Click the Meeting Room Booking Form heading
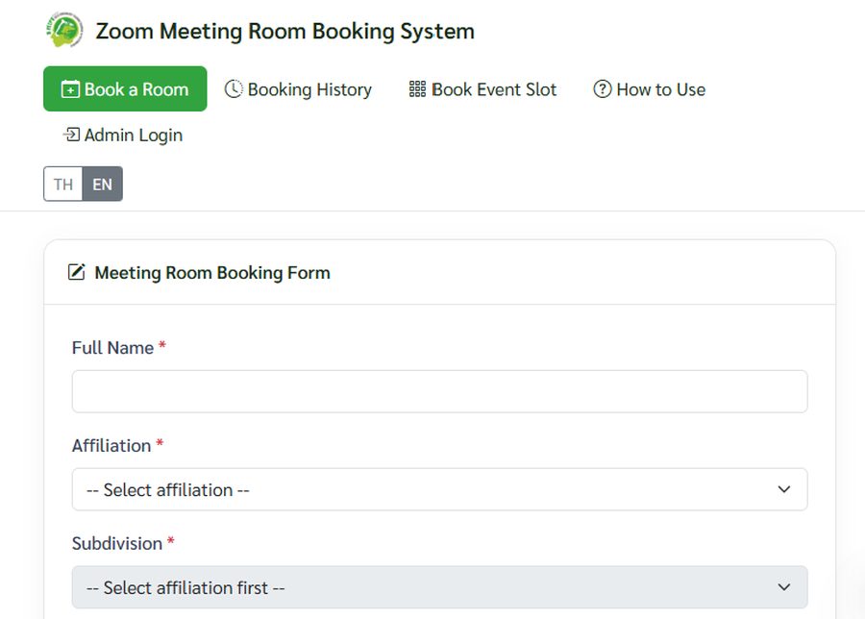The width and height of the screenshot is (865, 619). (x=212, y=273)
